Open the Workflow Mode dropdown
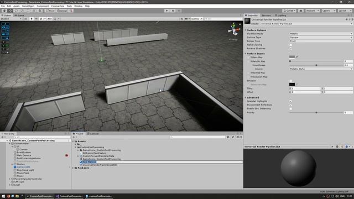Screen dimensions: 354x199 point(321,34)
